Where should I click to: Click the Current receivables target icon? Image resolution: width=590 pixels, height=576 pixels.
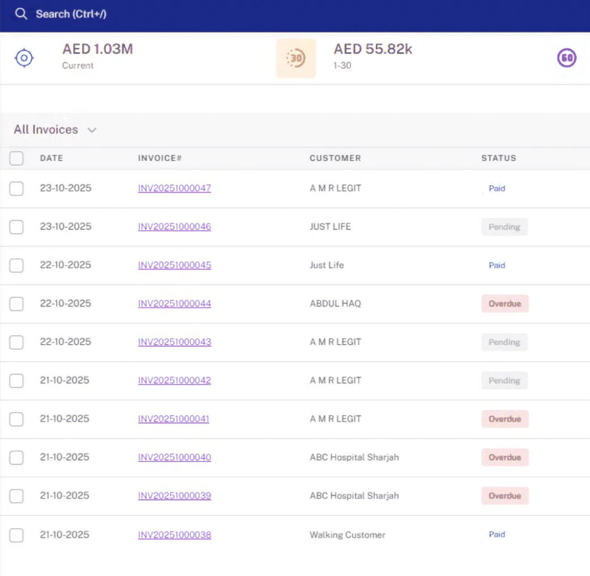24,58
